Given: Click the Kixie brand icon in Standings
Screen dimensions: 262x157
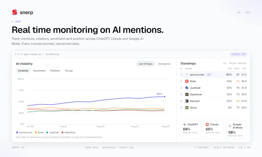Looking at the screenshot, I should (187, 81).
